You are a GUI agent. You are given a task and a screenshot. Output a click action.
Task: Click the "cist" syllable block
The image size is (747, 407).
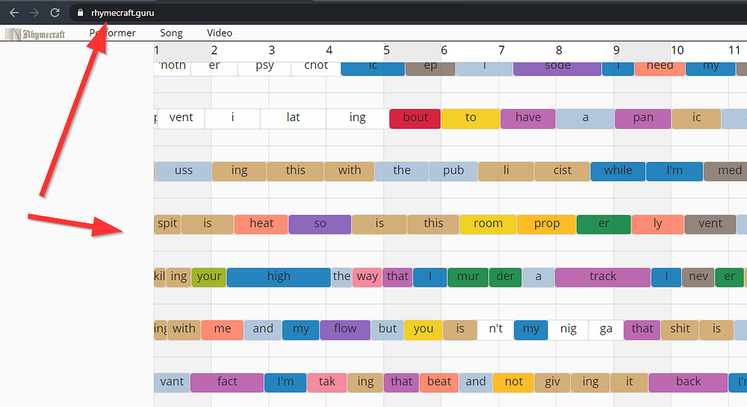(562, 171)
